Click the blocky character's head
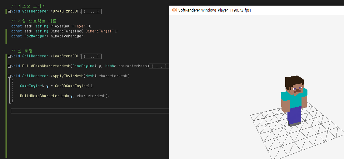344x159 pixels. point(294,84)
